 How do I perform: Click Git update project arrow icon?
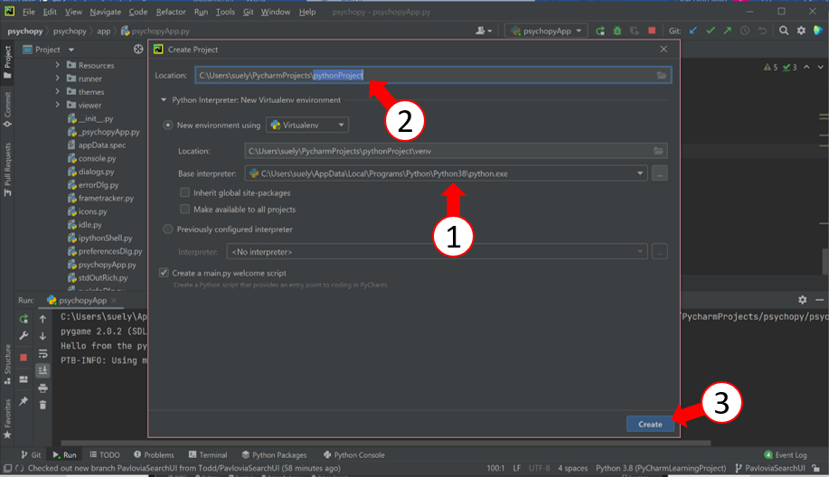(693, 31)
